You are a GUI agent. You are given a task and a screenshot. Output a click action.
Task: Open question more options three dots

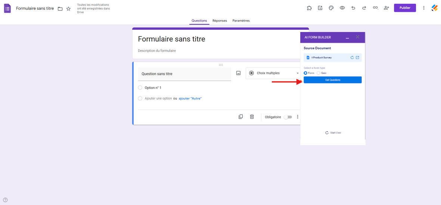tap(298, 117)
